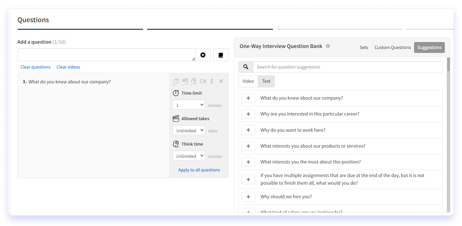Open the Custom Questions tab
462x226 pixels.
[x=393, y=47]
